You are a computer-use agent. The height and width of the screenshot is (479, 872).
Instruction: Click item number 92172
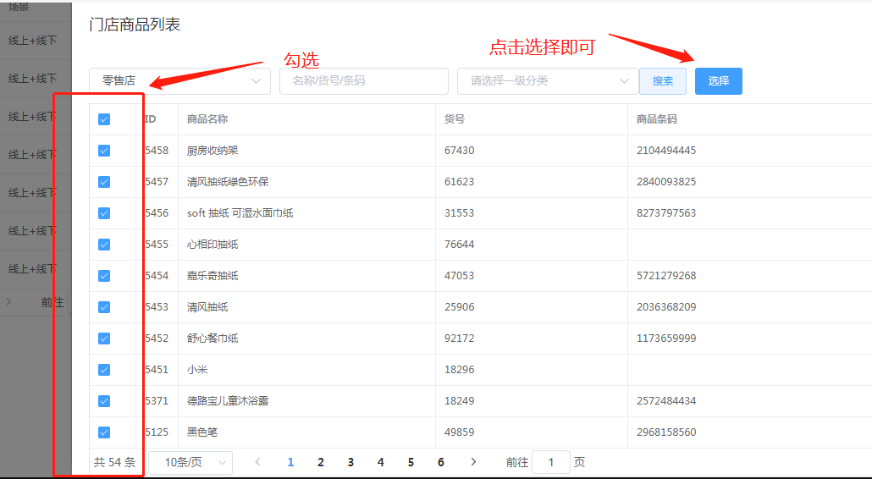pos(460,339)
